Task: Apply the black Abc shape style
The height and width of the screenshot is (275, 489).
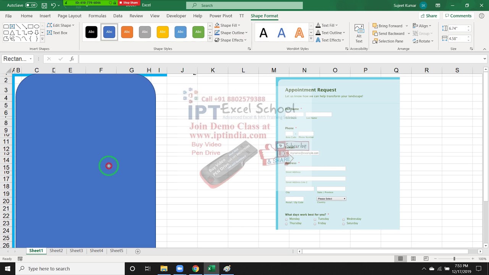Action: pyautogui.click(x=91, y=32)
